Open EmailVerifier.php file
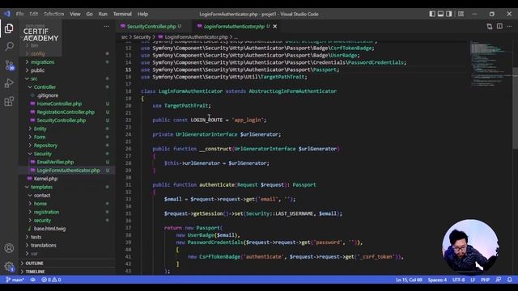The image size is (518, 291). click(55, 162)
